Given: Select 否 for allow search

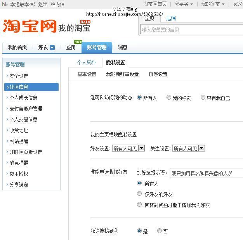Looking at the screenshot, I should click(160, 231).
